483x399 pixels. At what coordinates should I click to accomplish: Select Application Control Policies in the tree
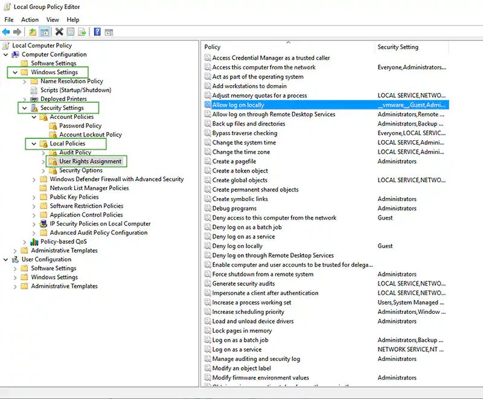point(86,215)
